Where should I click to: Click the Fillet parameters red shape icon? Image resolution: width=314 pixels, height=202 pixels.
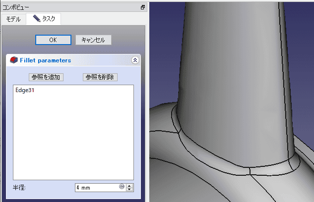tap(14, 60)
